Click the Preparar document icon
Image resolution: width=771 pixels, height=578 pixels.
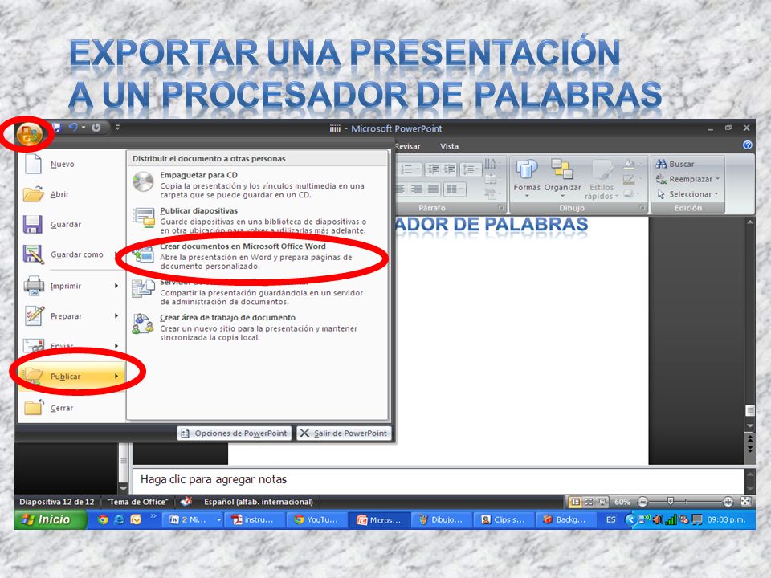[x=34, y=315]
